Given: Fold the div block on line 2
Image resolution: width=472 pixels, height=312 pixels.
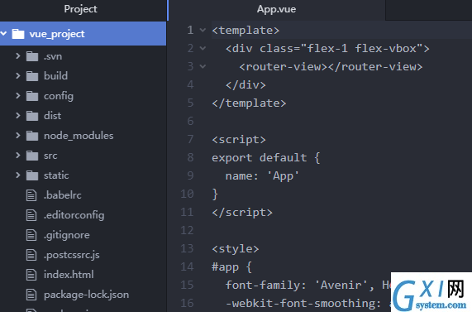Looking at the screenshot, I should pos(203,48).
